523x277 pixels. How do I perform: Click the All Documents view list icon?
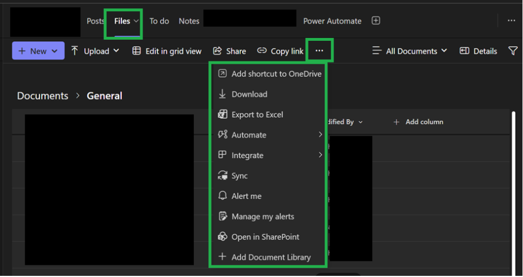pyautogui.click(x=377, y=51)
